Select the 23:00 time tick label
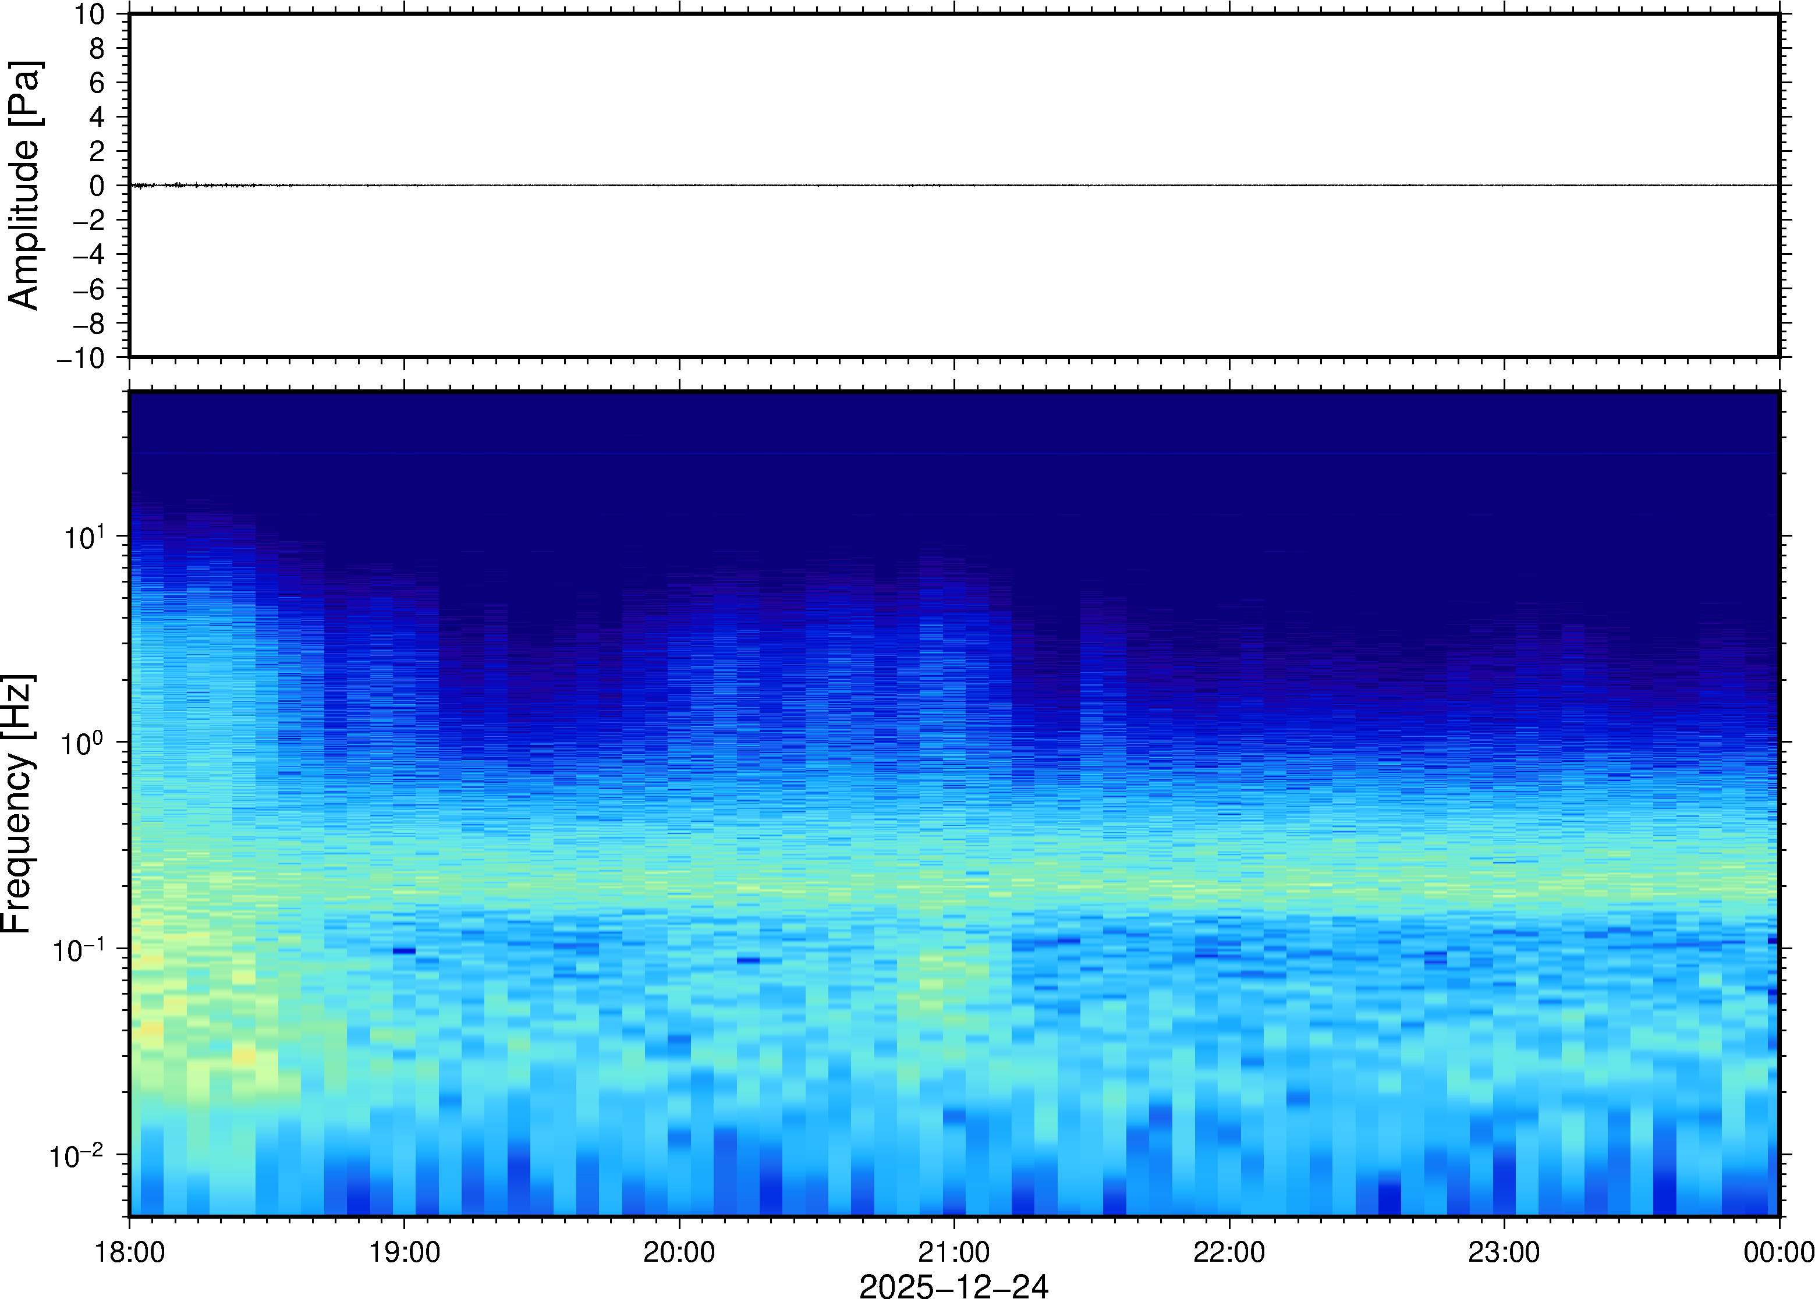 [1503, 1252]
